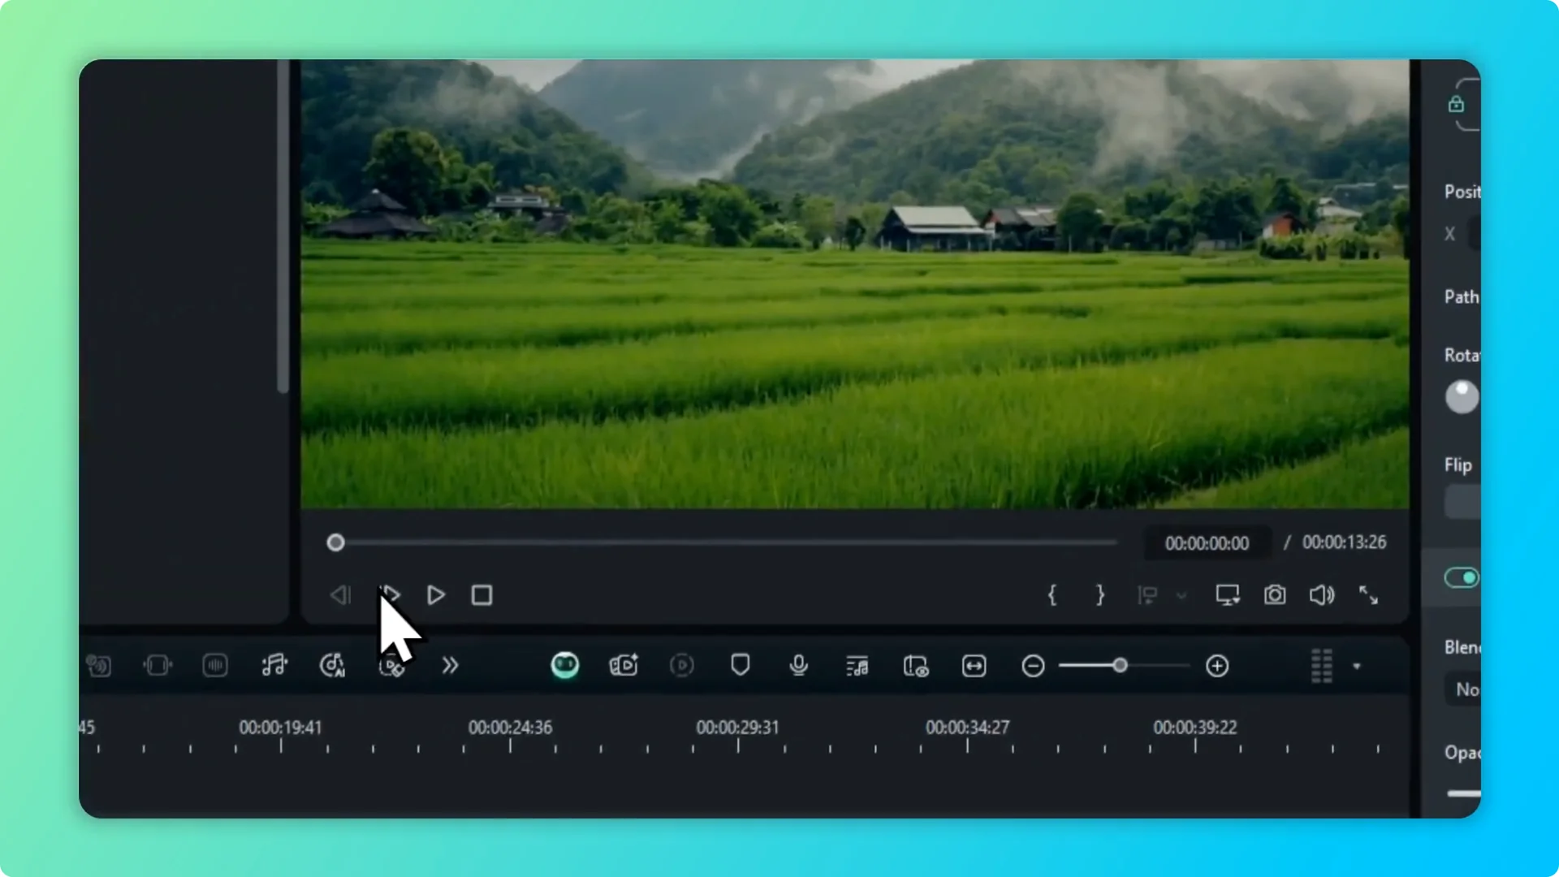Open the audio mixer icon

(x=857, y=667)
